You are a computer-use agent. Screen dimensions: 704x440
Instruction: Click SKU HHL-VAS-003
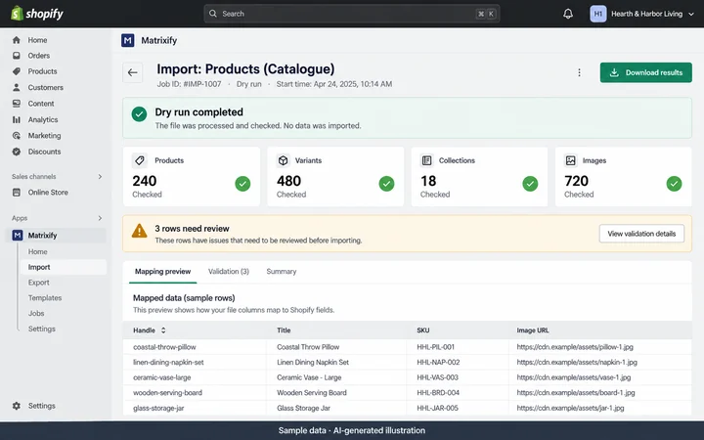(x=437, y=377)
